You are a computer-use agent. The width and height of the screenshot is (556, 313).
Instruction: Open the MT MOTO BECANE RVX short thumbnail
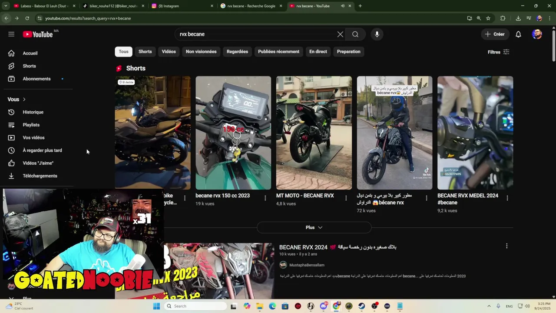314,133
